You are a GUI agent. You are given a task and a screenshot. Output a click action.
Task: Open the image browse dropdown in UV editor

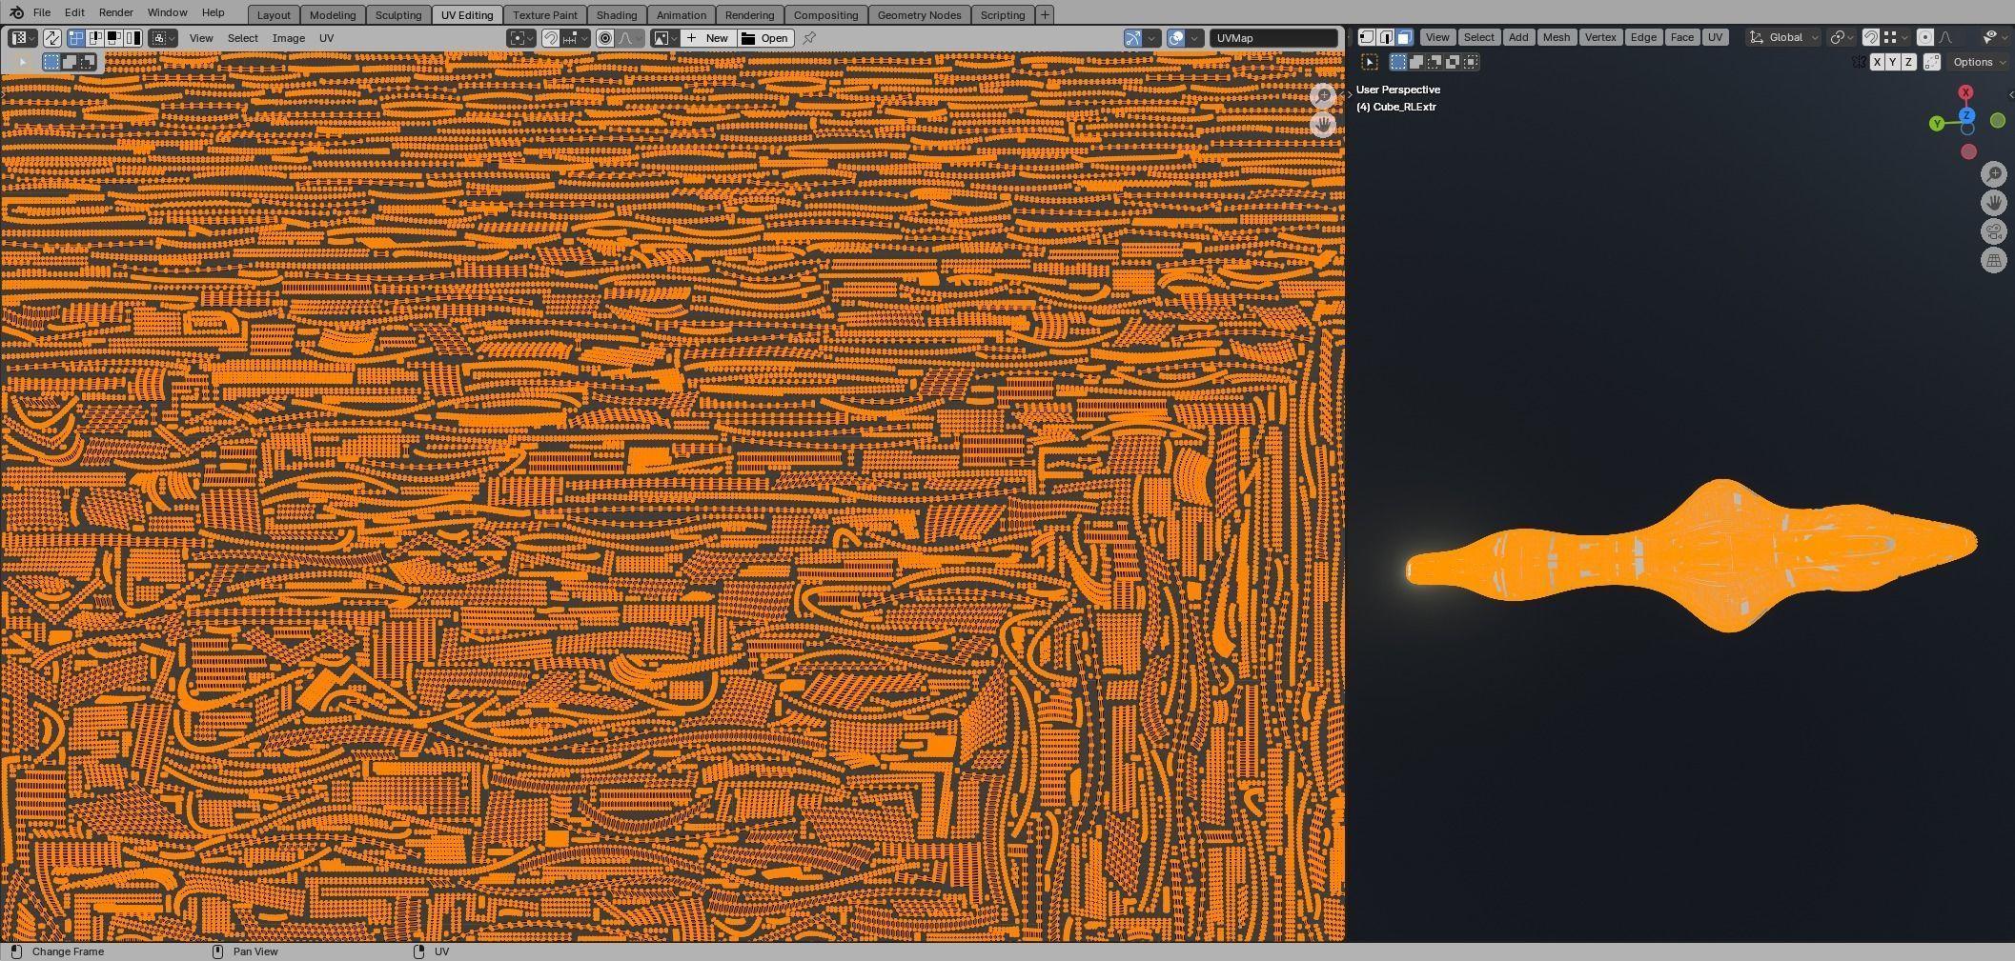(x=664, y=38)
